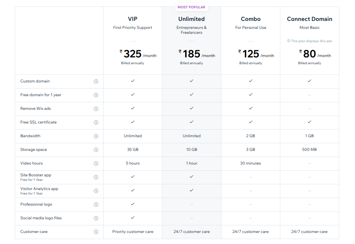Viewport: 355px width, 244px height.
Task: Click the Site Booster app info icon
Action: point(96,177)
